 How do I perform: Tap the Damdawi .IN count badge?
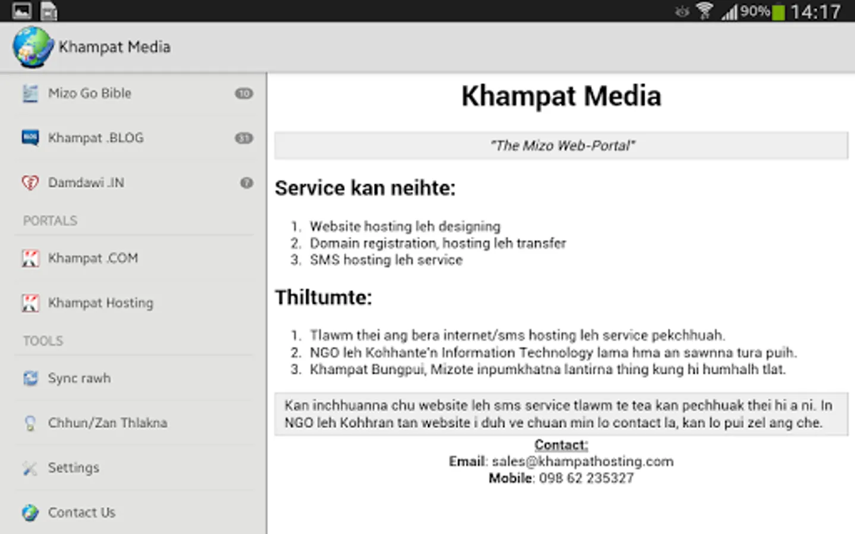pyautogui.click(x=246, y=183)
